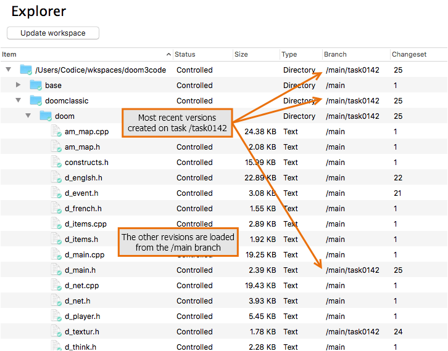Click the 22.89 KB size of d_englsh.h

[x=260, y=178]
